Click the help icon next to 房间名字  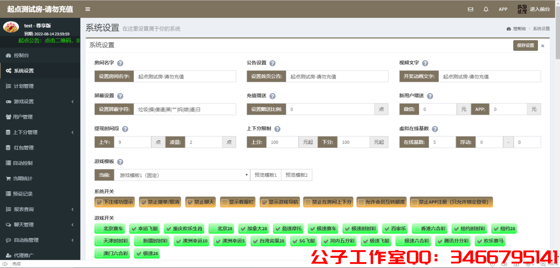(120, 63)
